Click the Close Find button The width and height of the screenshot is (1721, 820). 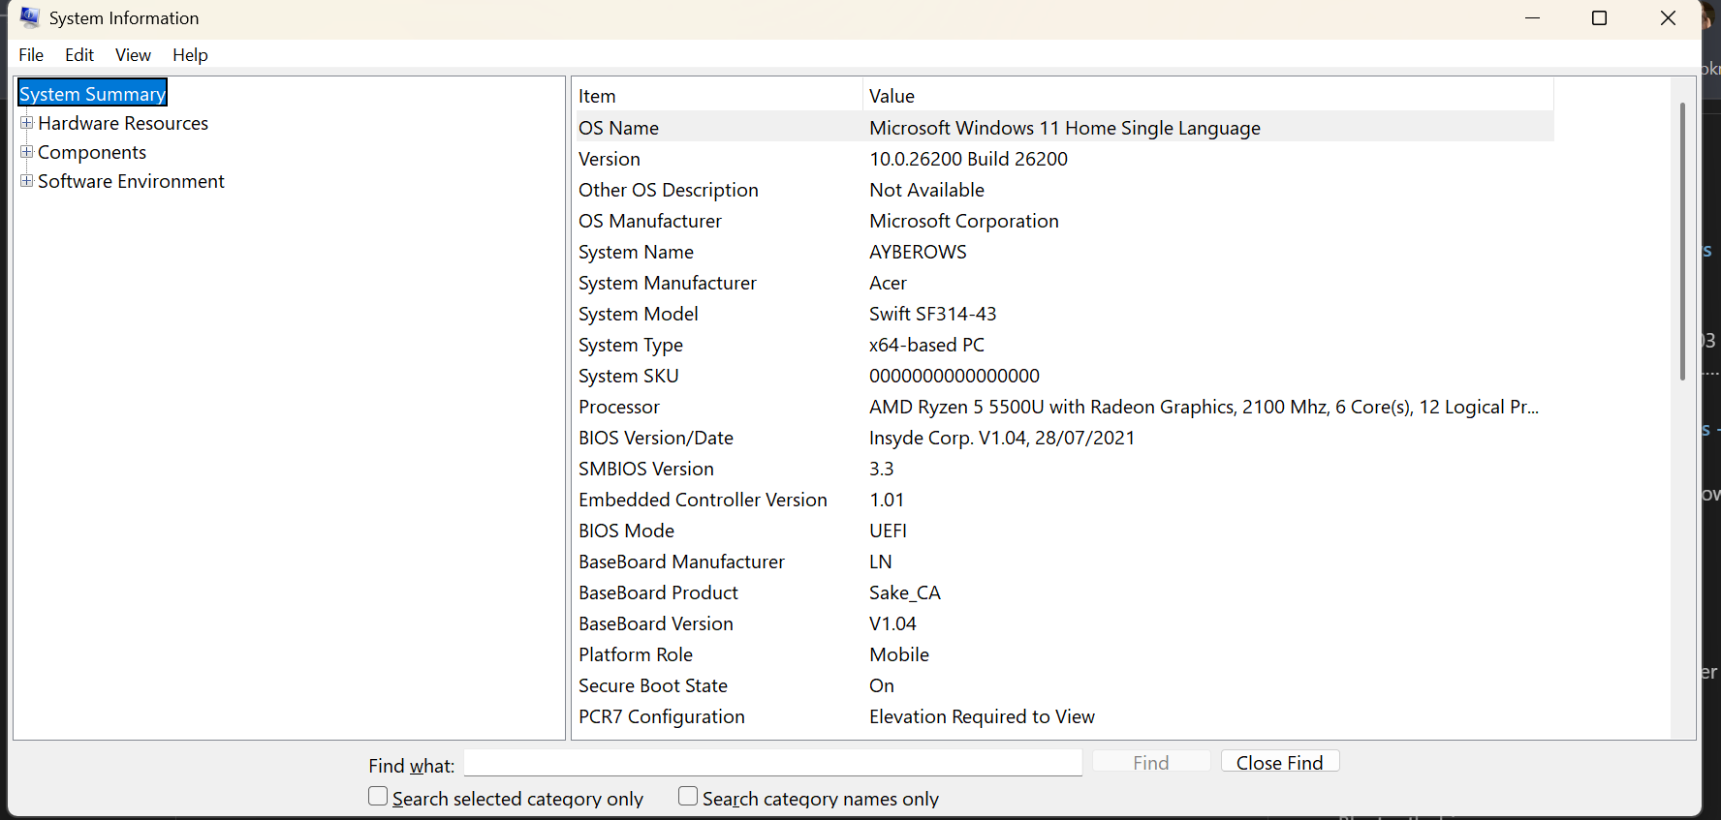pos(1280,762)
